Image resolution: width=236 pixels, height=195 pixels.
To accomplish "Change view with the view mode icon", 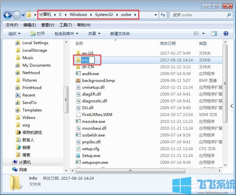I will [x=196, y=33].
